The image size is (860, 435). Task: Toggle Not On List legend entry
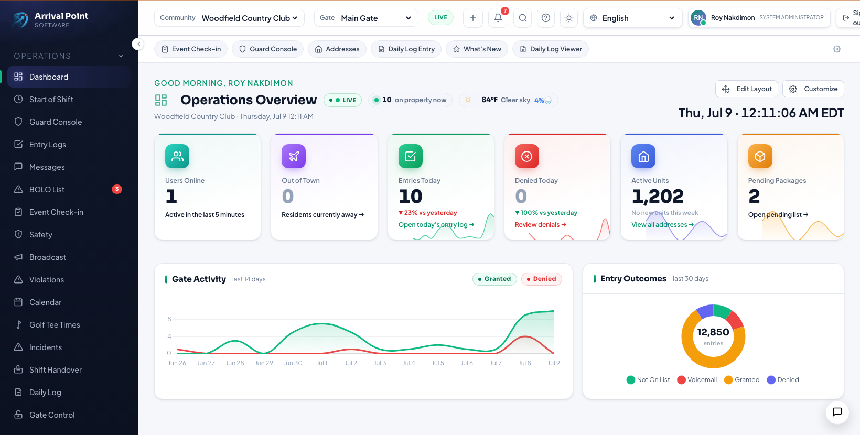[x=648, y=380]
